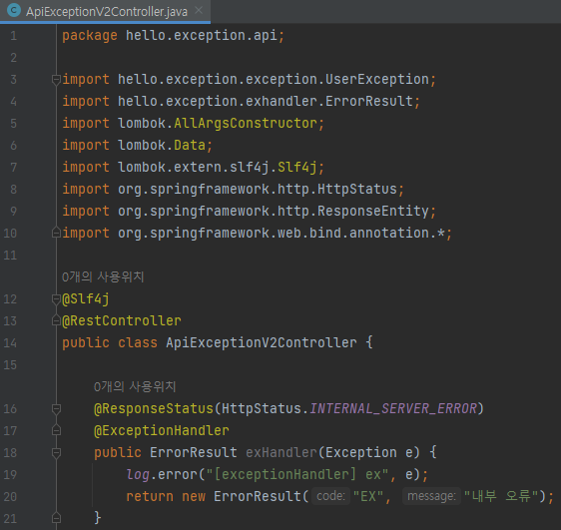The height and width of the screenshot is (530, 561).
Task: Click ErrorResult in the line 4 import
Action: pos(369,101)
